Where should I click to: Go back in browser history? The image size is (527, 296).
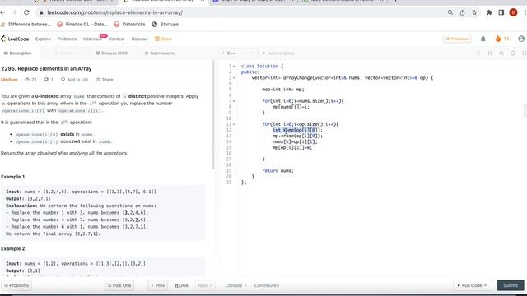click(x=3, y=12)
